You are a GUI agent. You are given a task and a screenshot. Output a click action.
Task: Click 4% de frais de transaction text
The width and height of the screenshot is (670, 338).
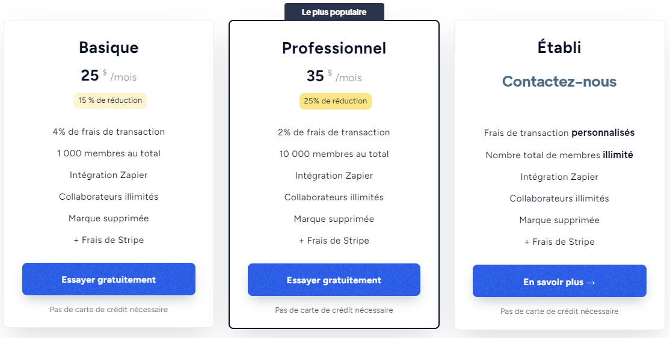click(x=109, y=132)
